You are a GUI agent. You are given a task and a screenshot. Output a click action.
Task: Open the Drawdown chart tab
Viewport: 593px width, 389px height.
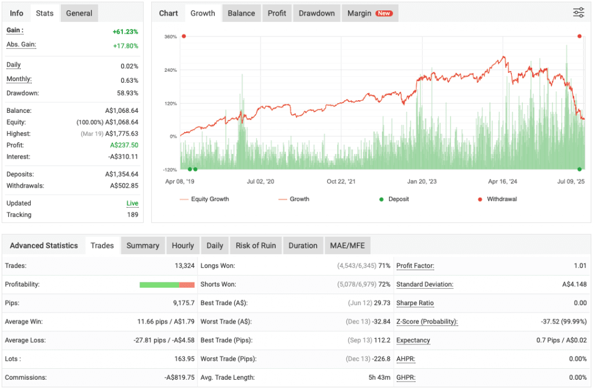pyautogui.click(x=316, y=13)
